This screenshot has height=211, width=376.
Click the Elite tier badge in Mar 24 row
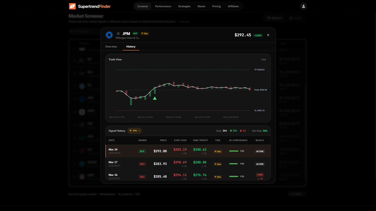click(x=217, y=151)
